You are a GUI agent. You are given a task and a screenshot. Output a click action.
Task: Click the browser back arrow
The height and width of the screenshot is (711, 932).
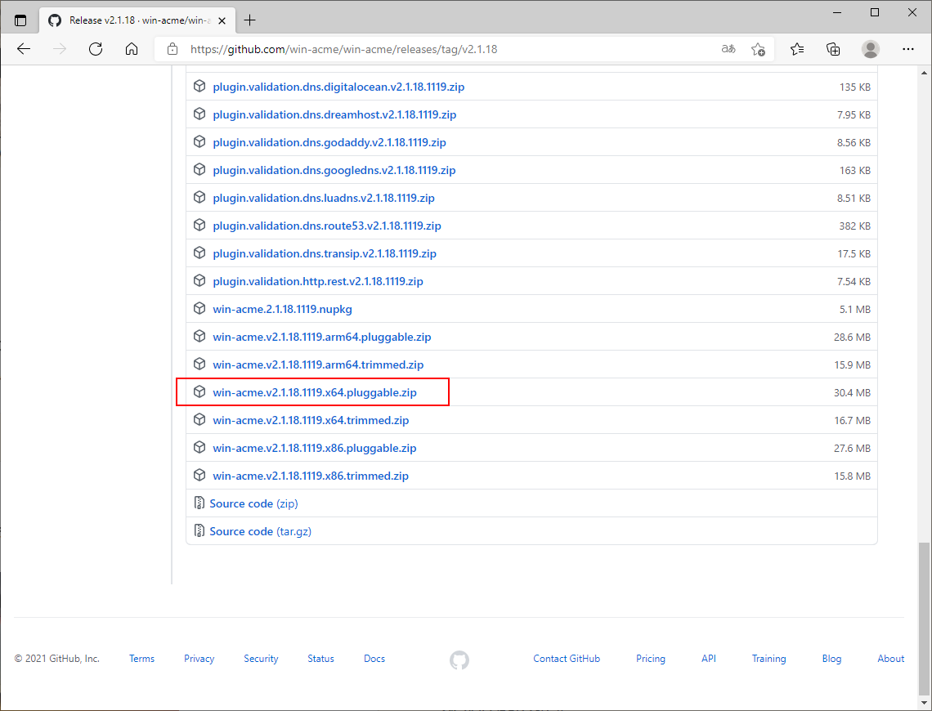point(24,49)
